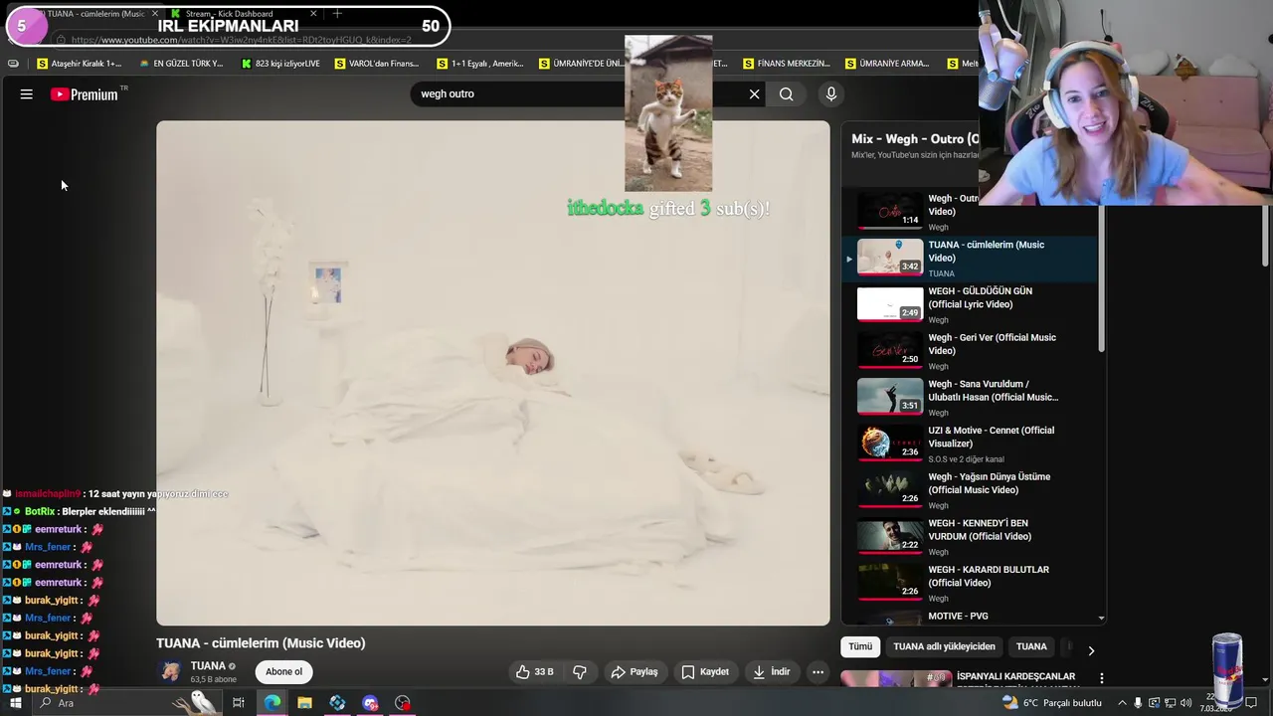Select TUANA - cümlelerim playlist entry
This screenshot has height=716, width=1273.
[970, 258]
